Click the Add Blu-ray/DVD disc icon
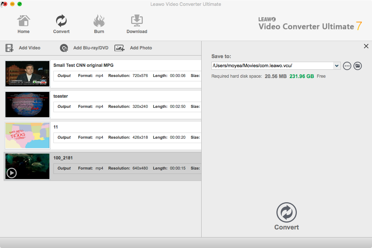372x248 pixels. 64,48
